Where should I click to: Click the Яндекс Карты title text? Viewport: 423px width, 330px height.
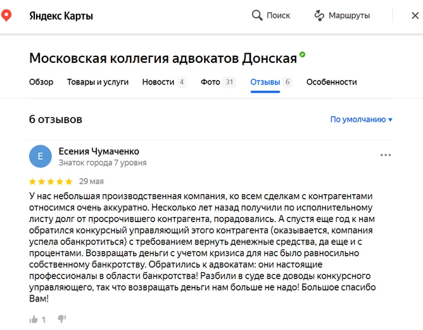[x=61, y=16]
